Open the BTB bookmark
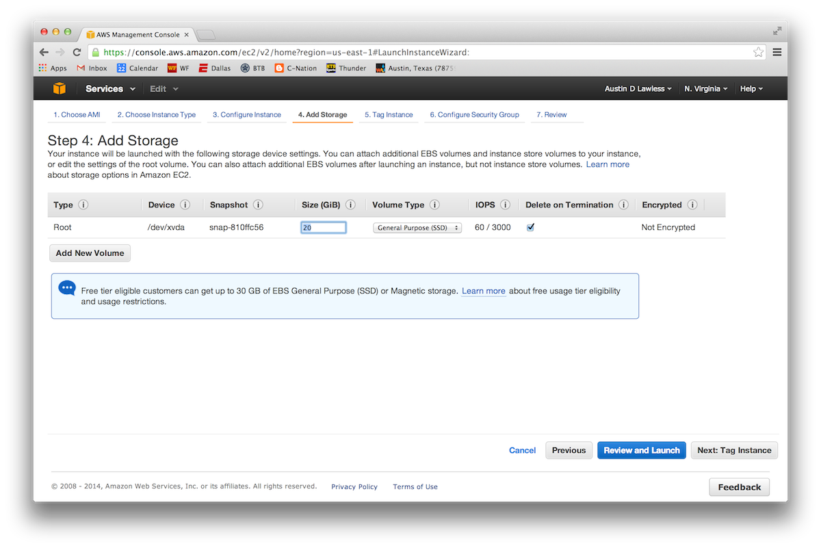821x548 pixels. tap(252, 68)
